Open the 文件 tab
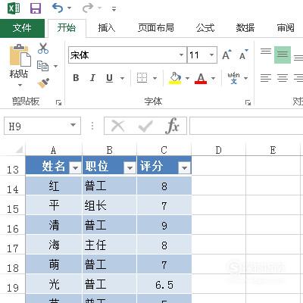The height and width of the screenshot is (303, 303). click(x=22, y=28)
